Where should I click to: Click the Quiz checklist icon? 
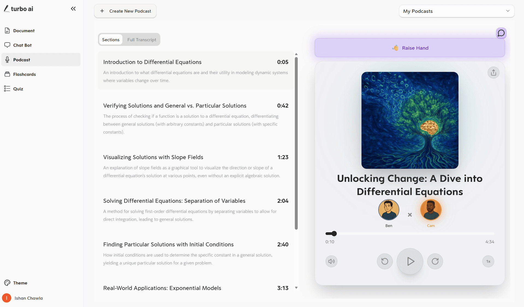tap(7, 89)
